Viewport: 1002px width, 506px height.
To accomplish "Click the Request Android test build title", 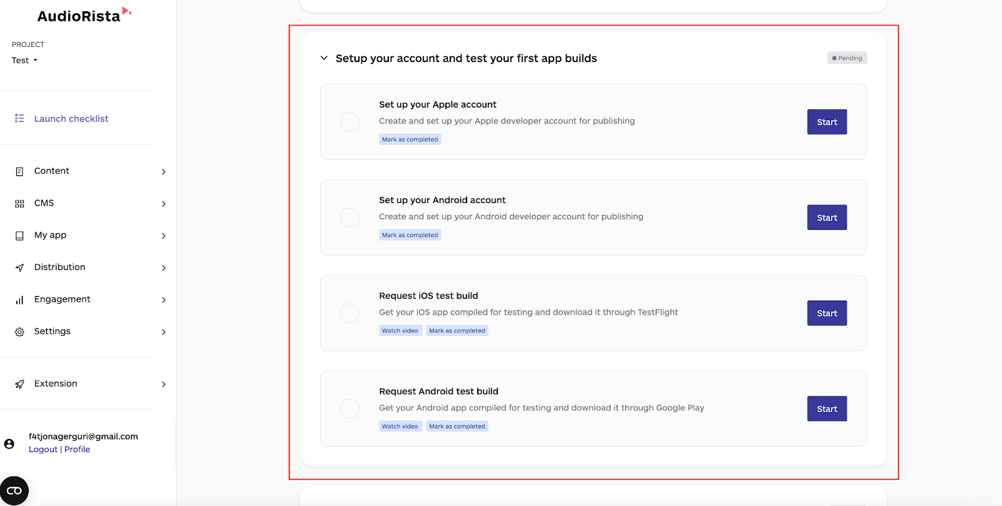I will 439,391.
